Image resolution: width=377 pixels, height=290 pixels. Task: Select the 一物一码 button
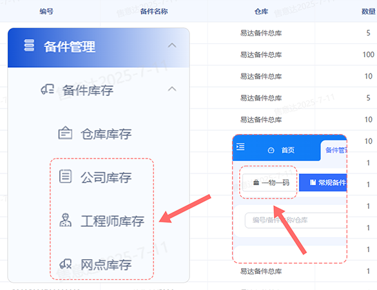click(269, 182)
